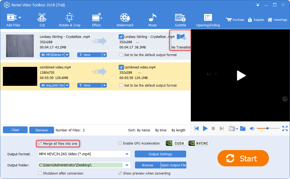Open the Subtitle tool
Screen dimensions: 290x179
point(180,20)
